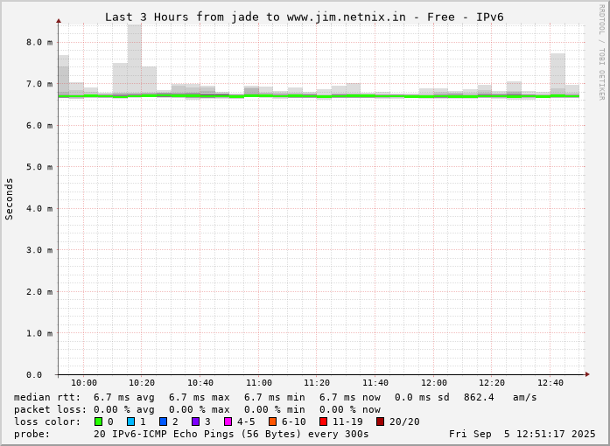Click the 0.0 y-axis label
This screenshot has height=446, width=610.
point(34,374)
